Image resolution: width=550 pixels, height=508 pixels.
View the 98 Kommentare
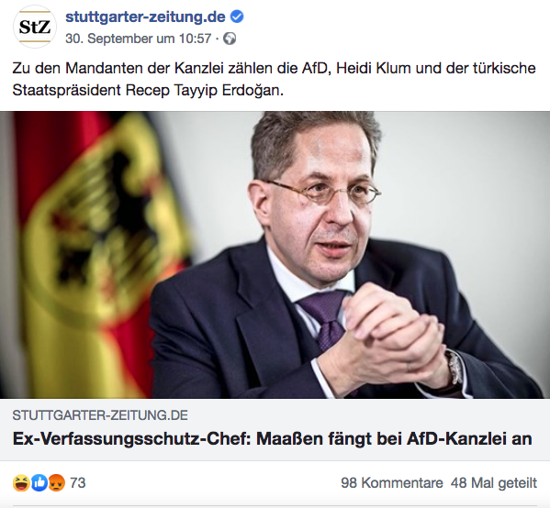pos(392,482)
